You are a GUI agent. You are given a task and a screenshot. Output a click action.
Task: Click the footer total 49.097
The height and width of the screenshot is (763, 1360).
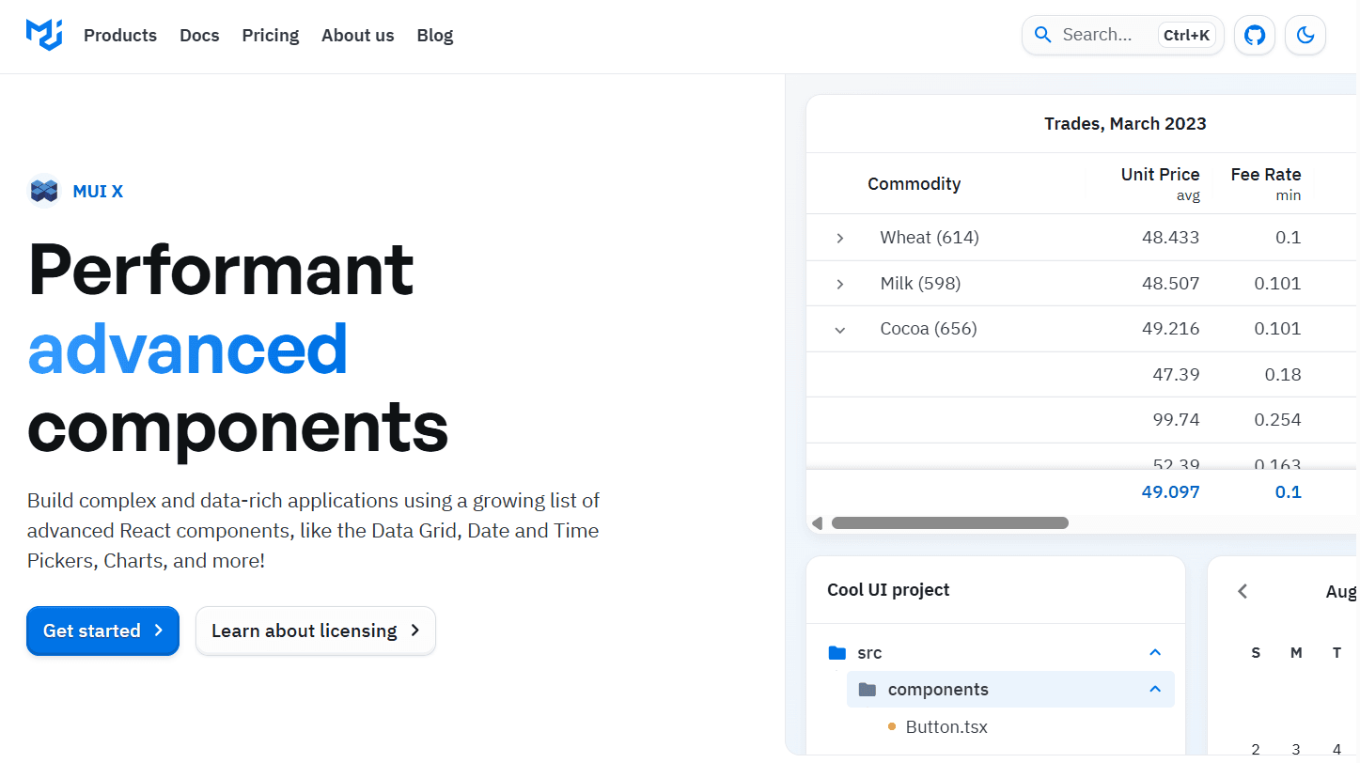click(1170, 492)
